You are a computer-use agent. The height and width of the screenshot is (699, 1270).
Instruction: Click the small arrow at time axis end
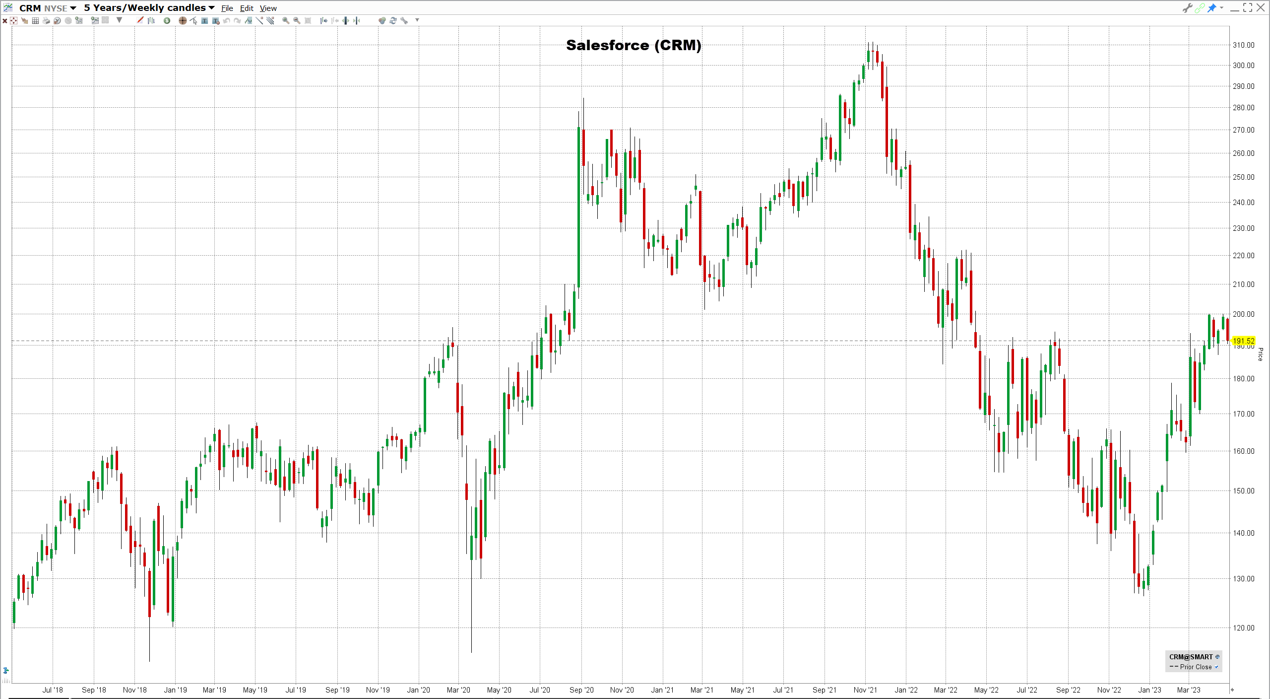tap(1232, 690)
